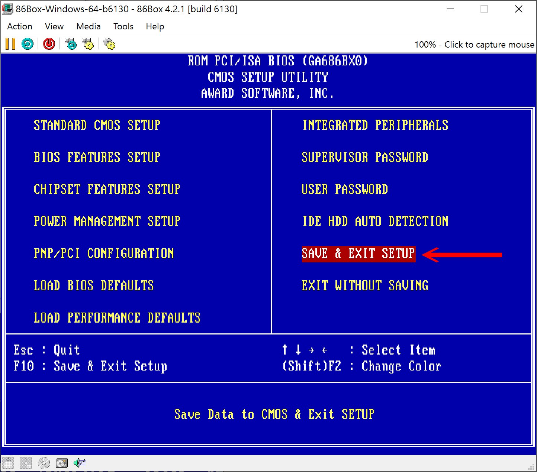This screenshot has height=472, width=537.
Task: Open the Help menu
Action: point(155,26)
